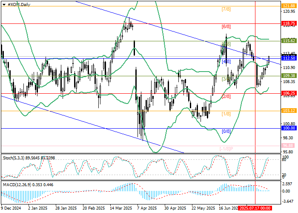Select the 106.25 price level tag

pos(289,93)
